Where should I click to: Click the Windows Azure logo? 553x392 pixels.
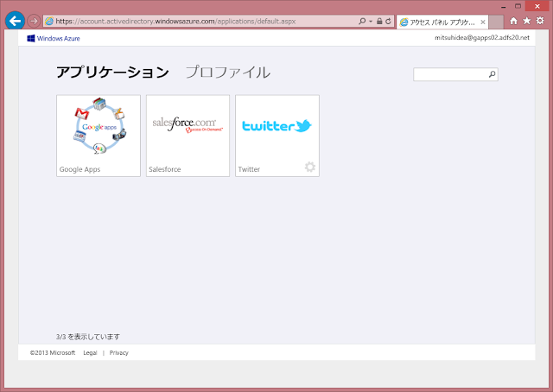pos(54,39)
